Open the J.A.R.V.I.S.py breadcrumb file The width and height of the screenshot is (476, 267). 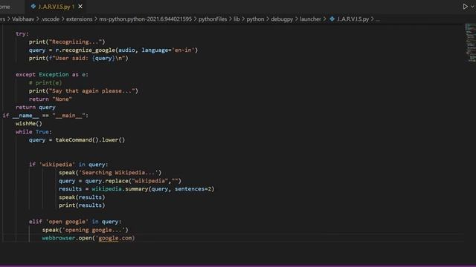tap(353, 19)
